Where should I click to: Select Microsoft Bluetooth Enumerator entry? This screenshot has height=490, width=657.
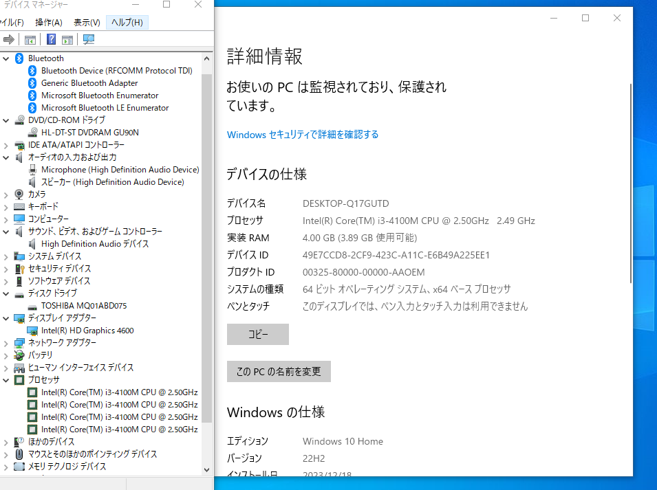pyautogui.click(x=100, y=96)
